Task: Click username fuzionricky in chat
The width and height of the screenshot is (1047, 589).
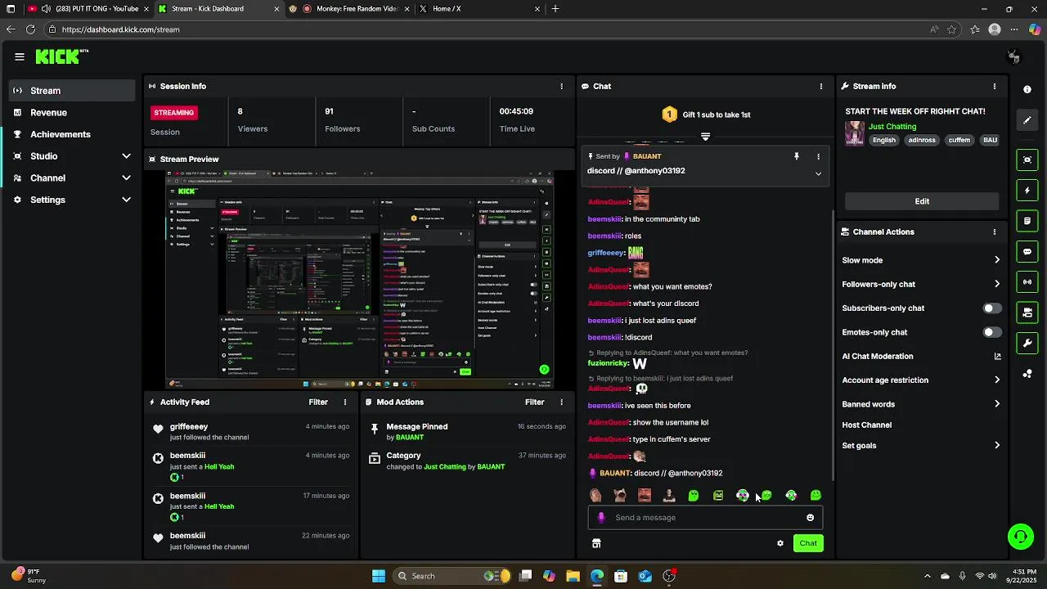Action: (x=608, y=363)
